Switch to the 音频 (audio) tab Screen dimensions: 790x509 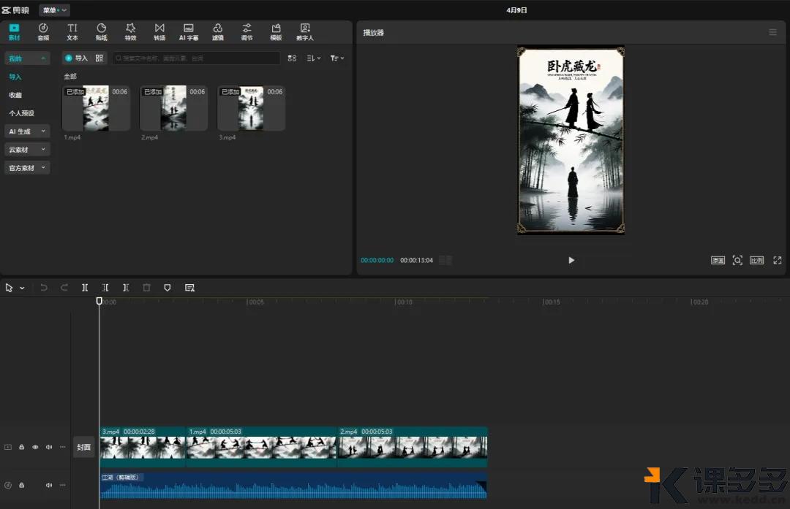pos(43,31)
